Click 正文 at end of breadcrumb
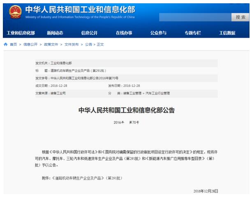This screenshot has width=252, height=197. [x=100, y=44]
